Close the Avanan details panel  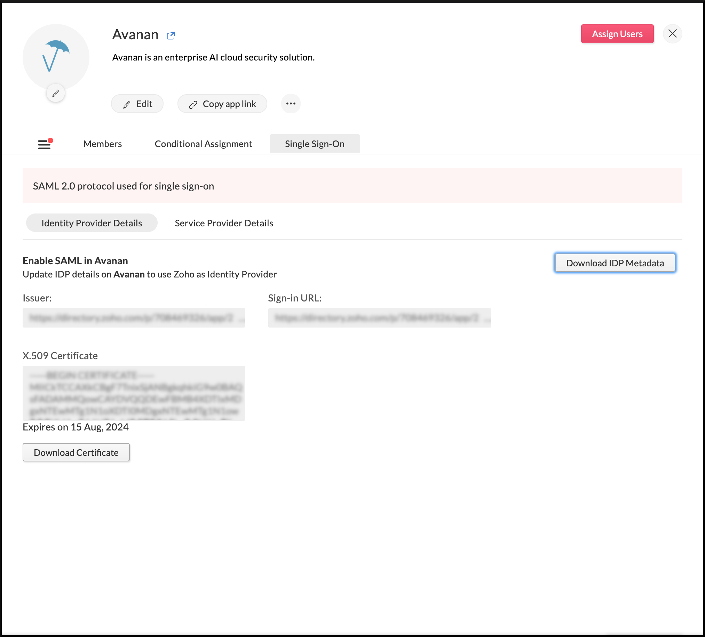click(x=672, y=34)
